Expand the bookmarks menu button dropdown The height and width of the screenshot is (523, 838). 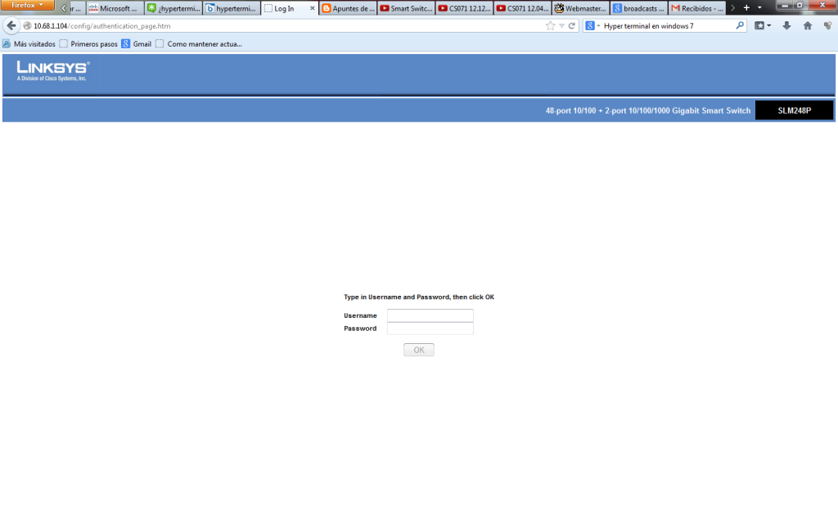tap(769, 25)
